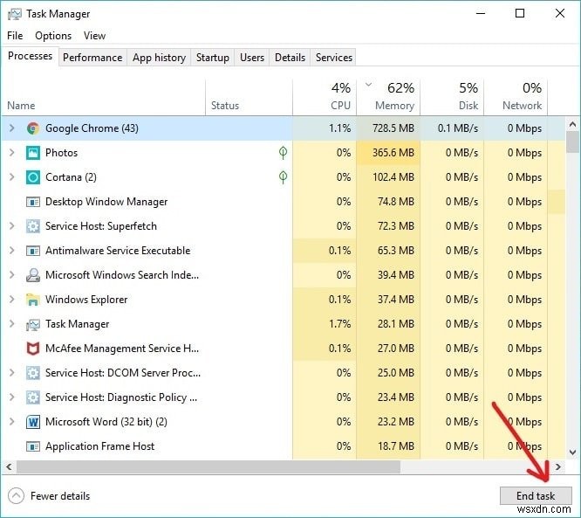Expand the Windows Search Indexer group

[12, 275]
